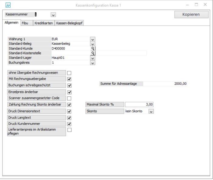Viewport: 213px width, 180px height.
Task: Uncheck 'Druck Kundennummer' checkbox
Action: click(x=69, y=124)
